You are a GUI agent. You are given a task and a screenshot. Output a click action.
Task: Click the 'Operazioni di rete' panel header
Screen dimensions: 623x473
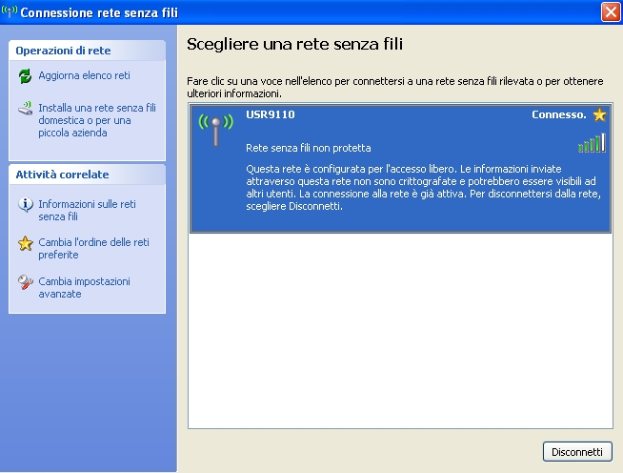87,50
